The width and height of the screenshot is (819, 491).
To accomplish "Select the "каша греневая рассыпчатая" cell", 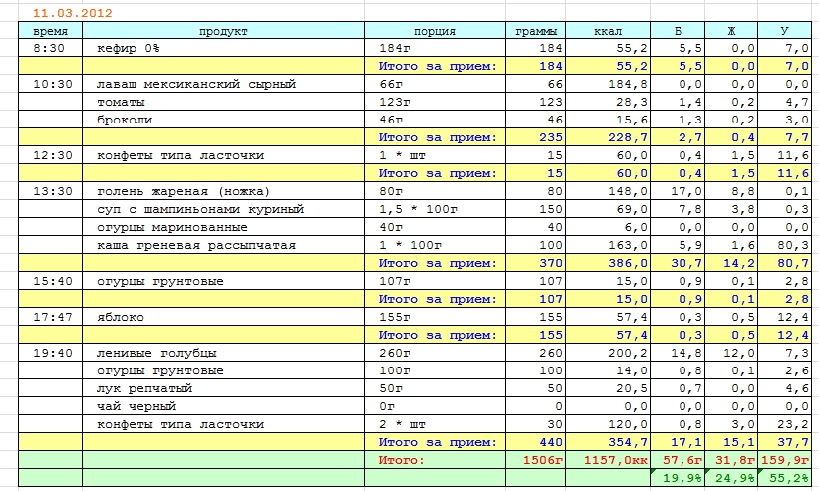I will point(223,245).
